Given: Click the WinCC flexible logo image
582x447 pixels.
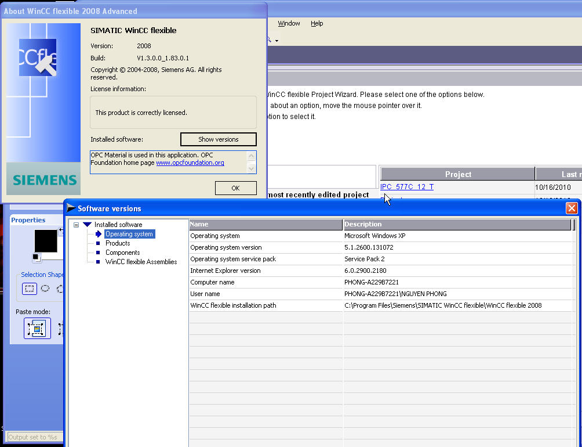Looking at the screenshot, I should [x=38, y=57].
